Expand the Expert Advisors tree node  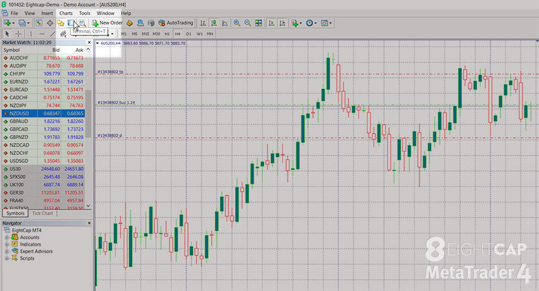click(7, 251)
